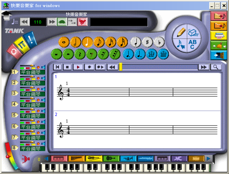Select the thirty-second rest button
This screenshot has width=229, height=174.
pyautogui.click(x=115, y=54)
